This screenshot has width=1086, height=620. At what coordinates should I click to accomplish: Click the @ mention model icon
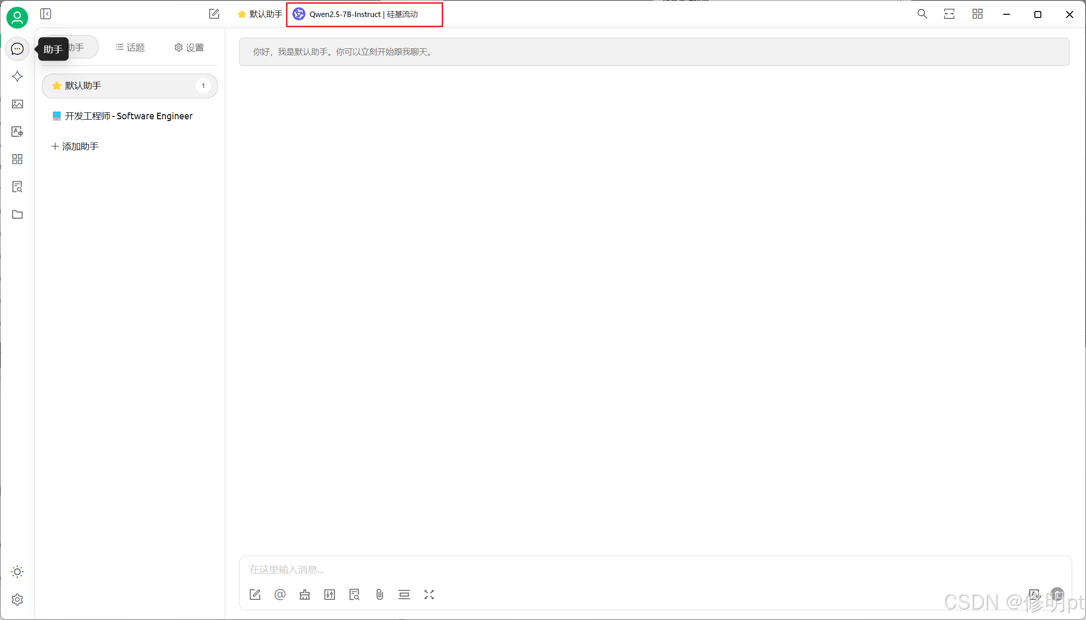click(280, 595)
